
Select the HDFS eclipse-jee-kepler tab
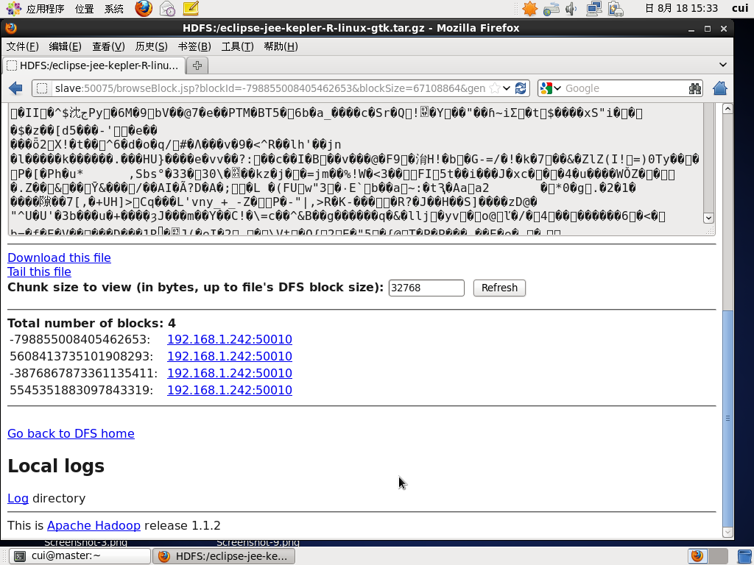click(94, 65)
